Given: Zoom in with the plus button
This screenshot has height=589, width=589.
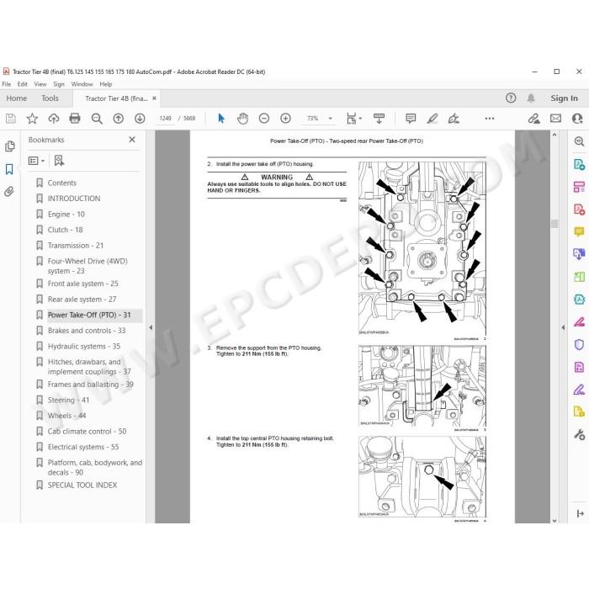Looking at the screenshot, I should pos(285,119).
